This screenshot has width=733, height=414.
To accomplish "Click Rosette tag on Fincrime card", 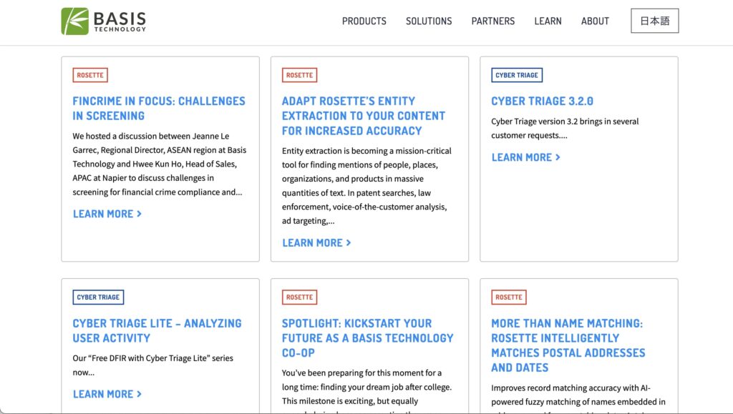I will 90,75.
